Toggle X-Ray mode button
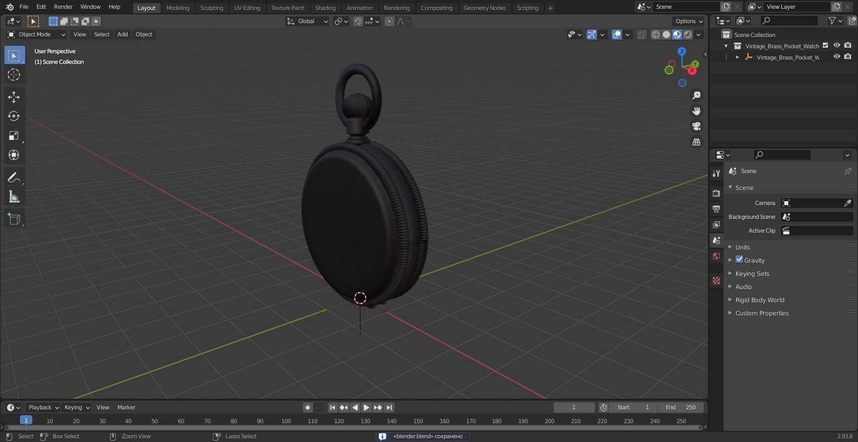The image size is (858, 442). (x=641, y=34)
